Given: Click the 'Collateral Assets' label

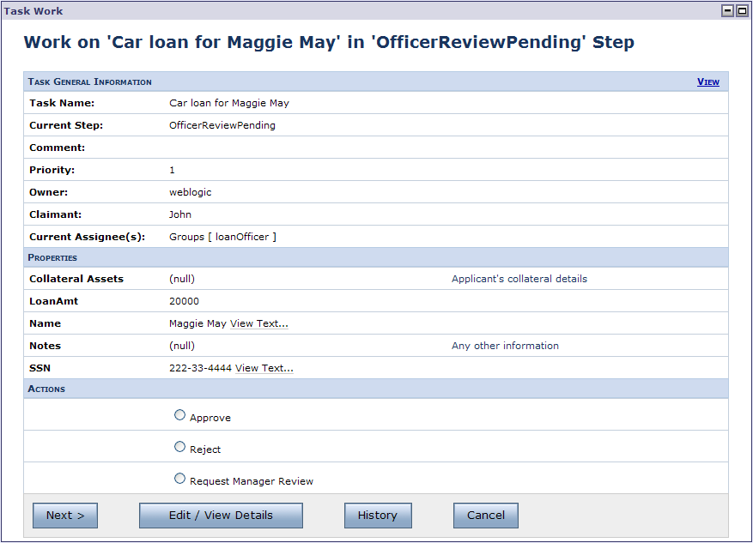Looking at the screenshot, I should [x=76, y=279].
